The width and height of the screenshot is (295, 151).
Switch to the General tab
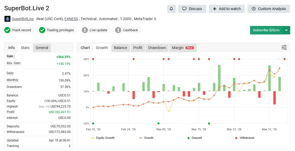click(x=42, y=48)
